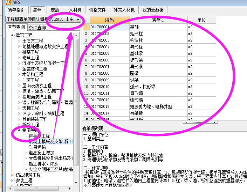
Task: Select the 异形柱 row
Action: pos(149,47)
